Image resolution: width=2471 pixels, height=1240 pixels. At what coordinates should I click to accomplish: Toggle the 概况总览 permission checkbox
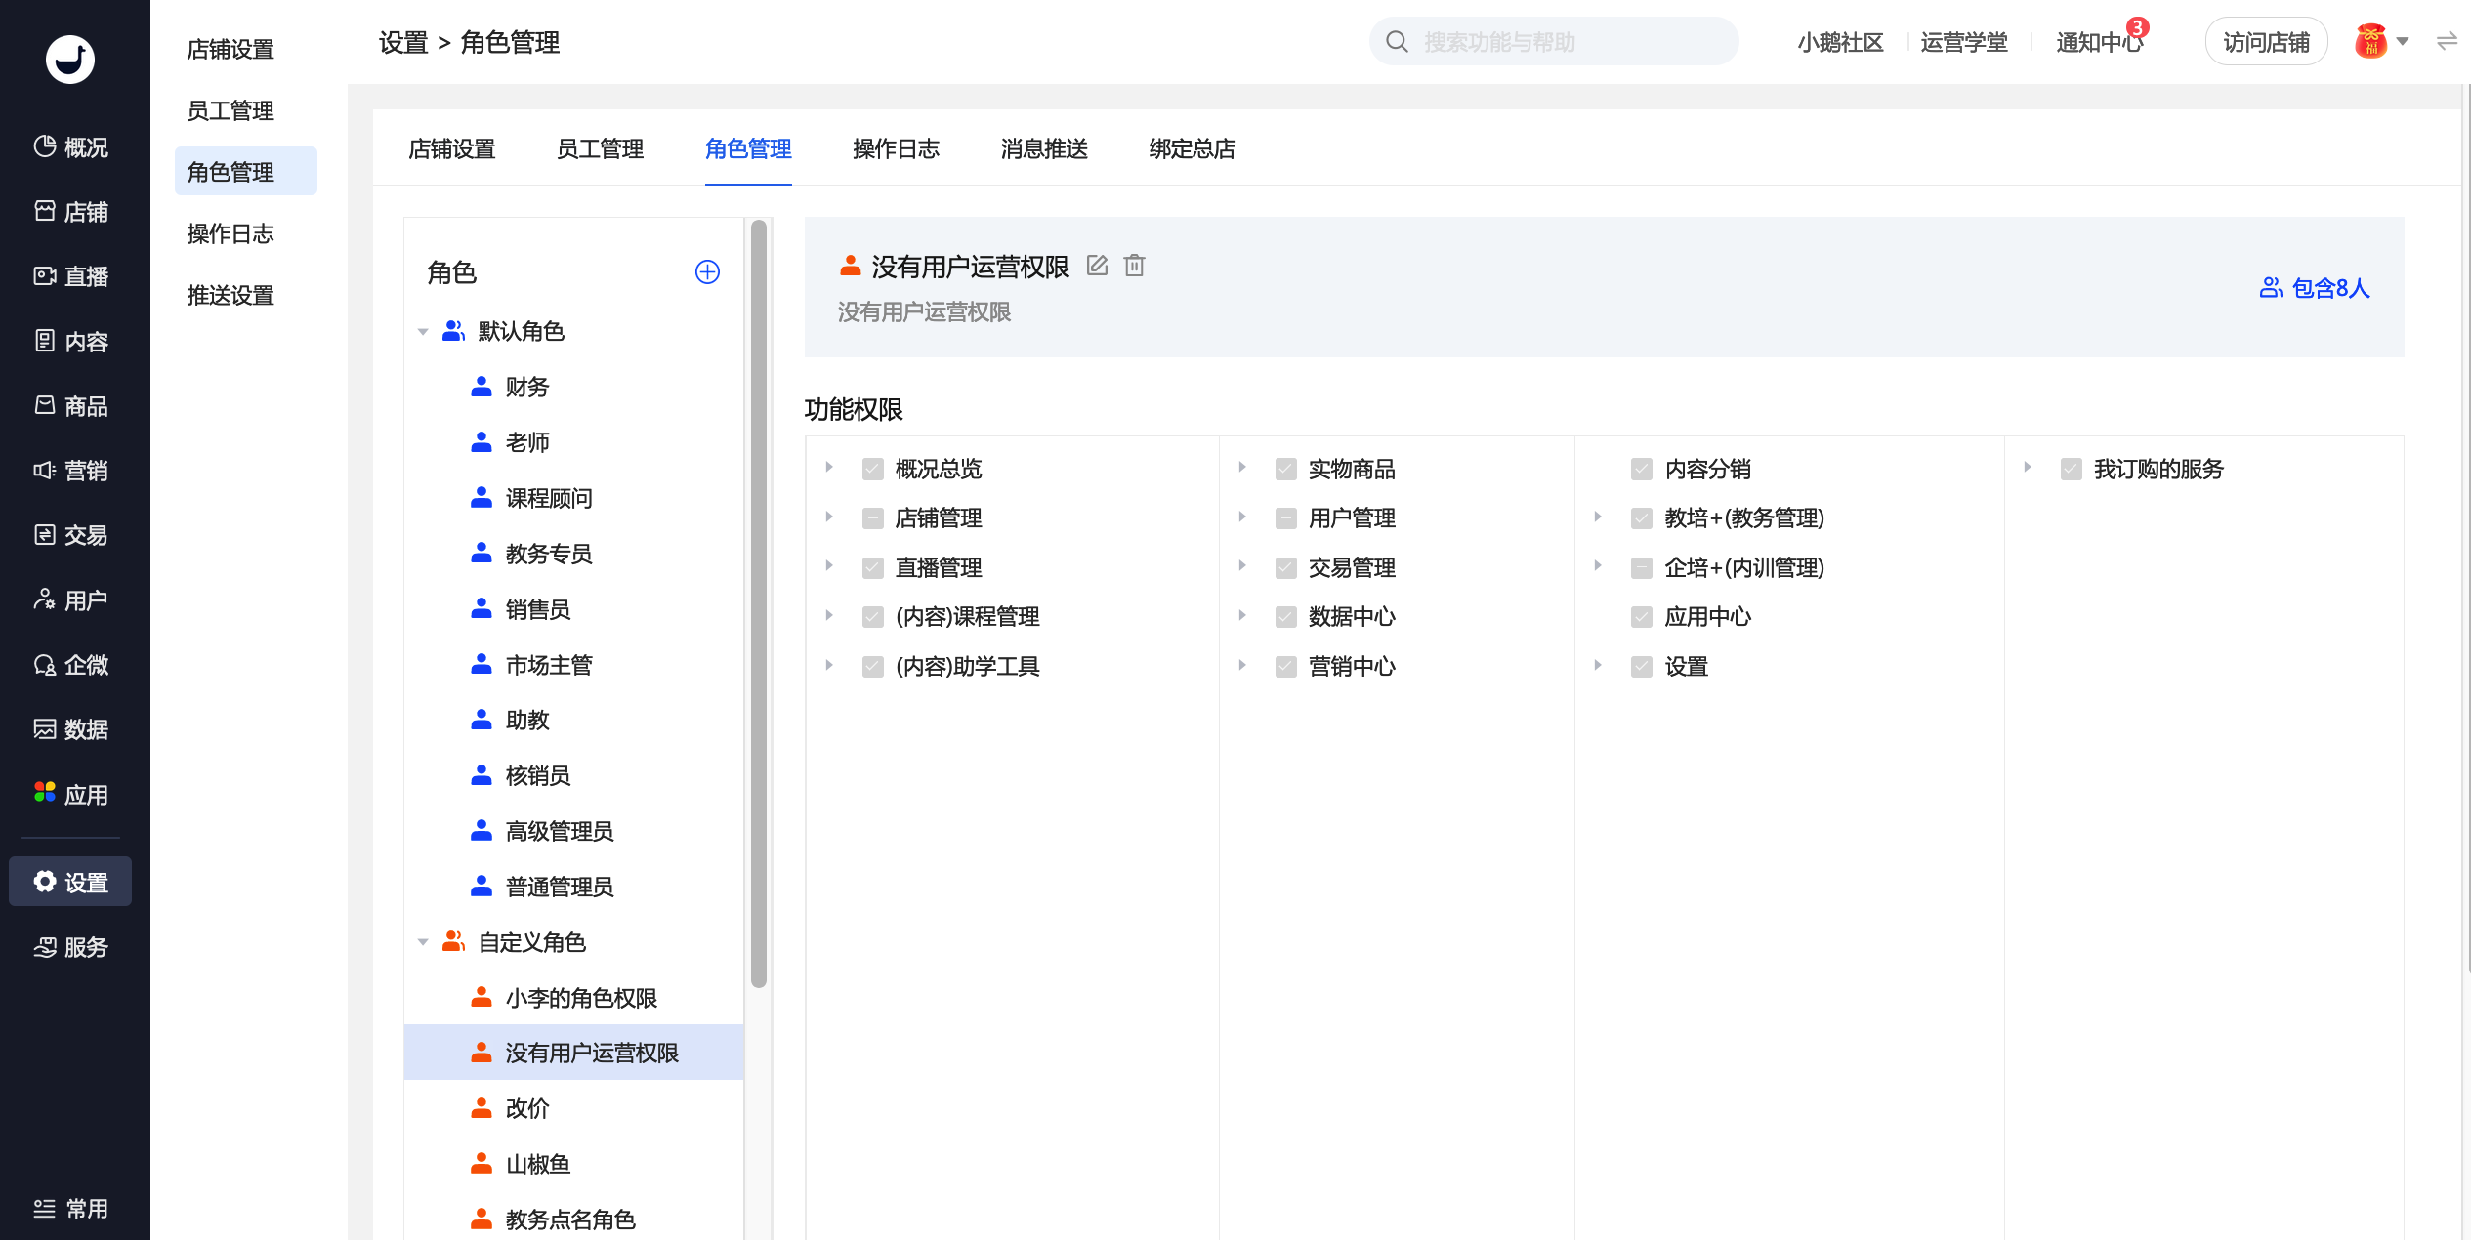coord(872,470)
